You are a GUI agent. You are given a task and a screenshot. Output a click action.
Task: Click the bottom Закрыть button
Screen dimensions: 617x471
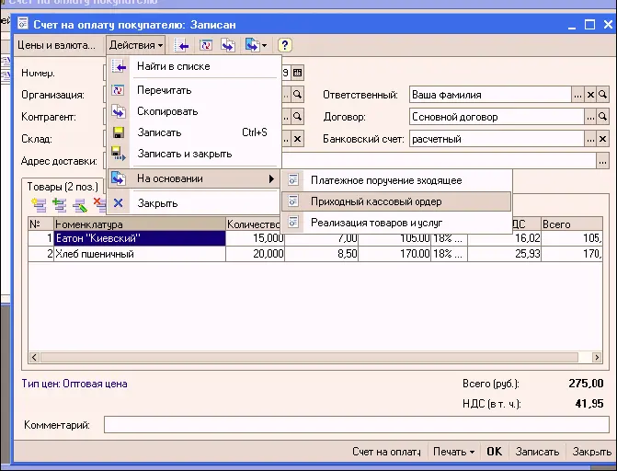coord(592,452)
